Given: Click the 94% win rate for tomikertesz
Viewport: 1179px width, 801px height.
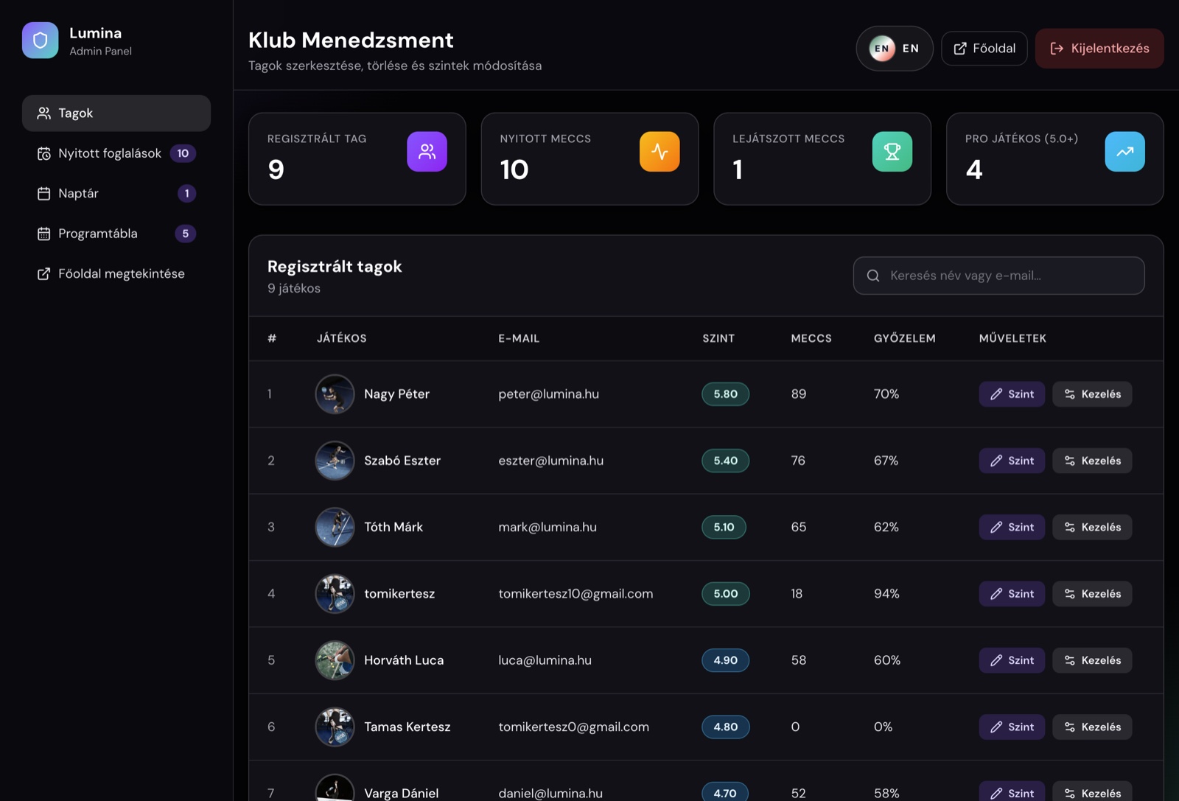Looking at the screenshot, I should click(886, 594).
